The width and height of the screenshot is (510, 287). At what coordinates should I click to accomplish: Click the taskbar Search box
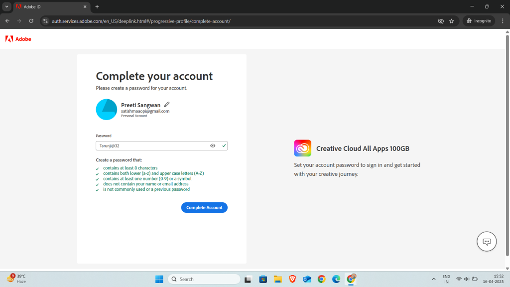tap(204, 279)
